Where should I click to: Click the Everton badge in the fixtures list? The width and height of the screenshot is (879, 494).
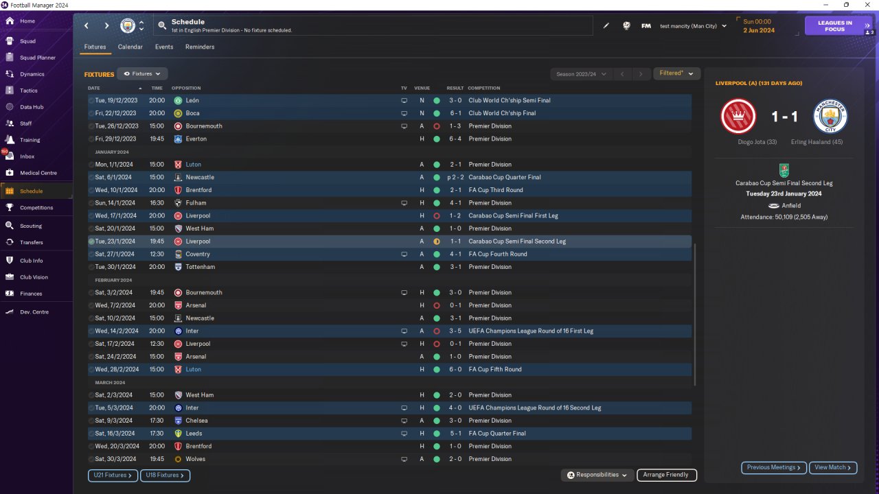[x=178, y=139]
